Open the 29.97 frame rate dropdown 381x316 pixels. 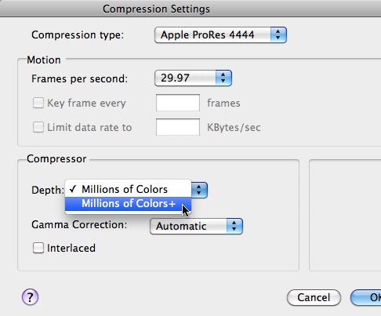(193, 78)
